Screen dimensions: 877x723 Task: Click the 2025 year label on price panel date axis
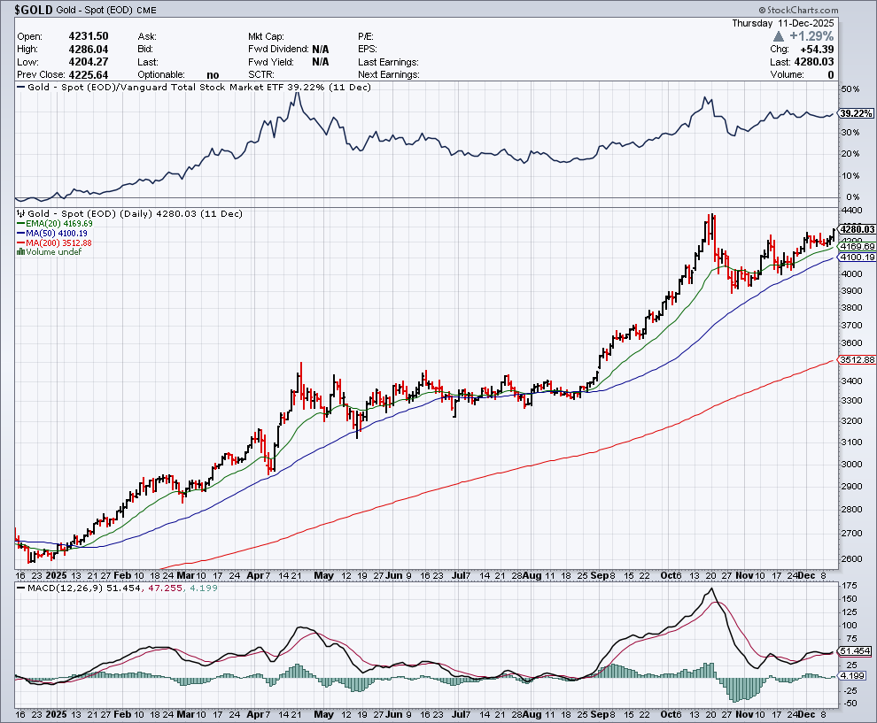point(56,575)
